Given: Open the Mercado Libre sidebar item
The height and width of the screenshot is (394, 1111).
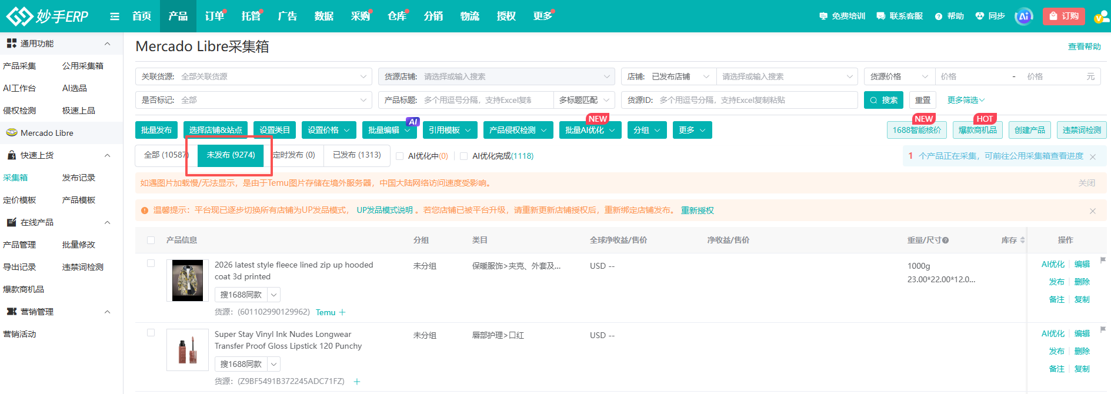Looking at the screenshot, I should [x=47, y=133].
